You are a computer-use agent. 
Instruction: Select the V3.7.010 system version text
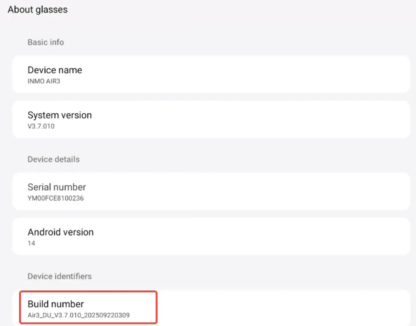41,126
